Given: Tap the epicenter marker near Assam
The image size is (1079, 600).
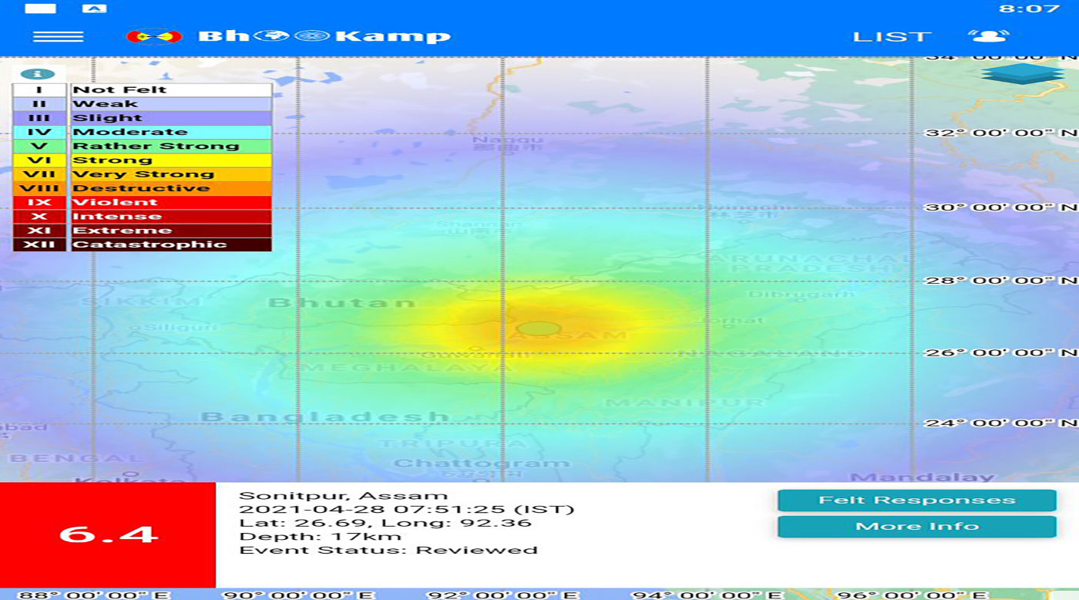Looking at the screenshot, I should click(539, 329).
